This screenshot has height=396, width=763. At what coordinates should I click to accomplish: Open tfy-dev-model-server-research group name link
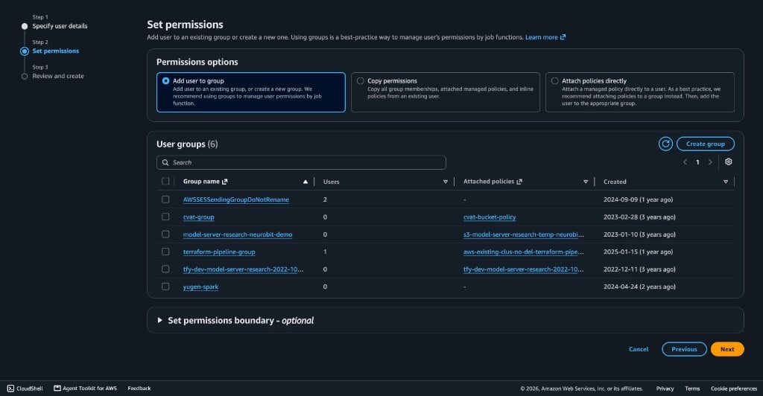(243, 269)
